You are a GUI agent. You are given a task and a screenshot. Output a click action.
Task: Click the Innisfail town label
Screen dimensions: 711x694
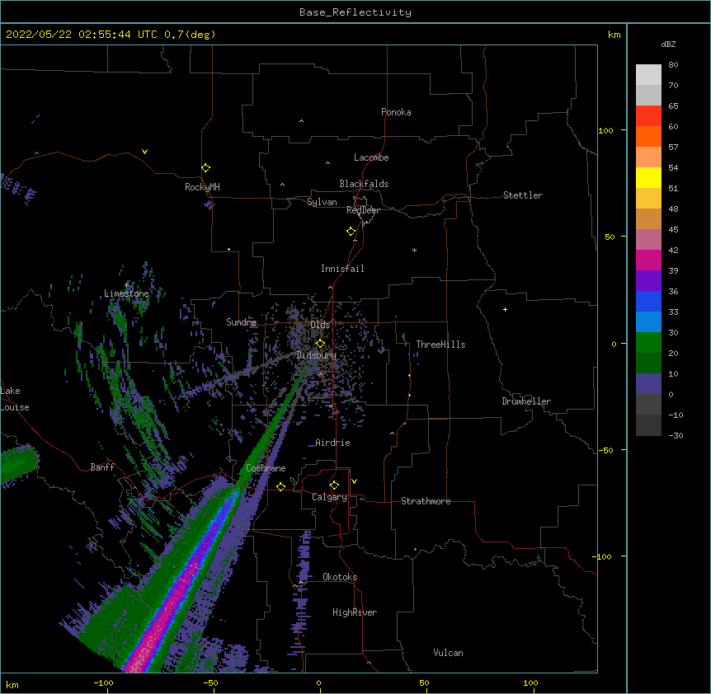(342, 269)
